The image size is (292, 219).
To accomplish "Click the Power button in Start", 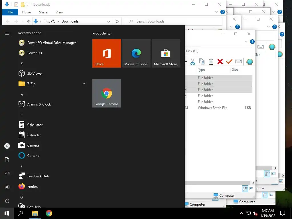I will tap(7, 201).
